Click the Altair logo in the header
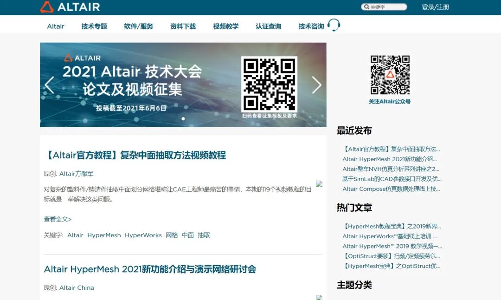Image resolution: width=501 pixels, height=300 pixels. click(70, 7)
